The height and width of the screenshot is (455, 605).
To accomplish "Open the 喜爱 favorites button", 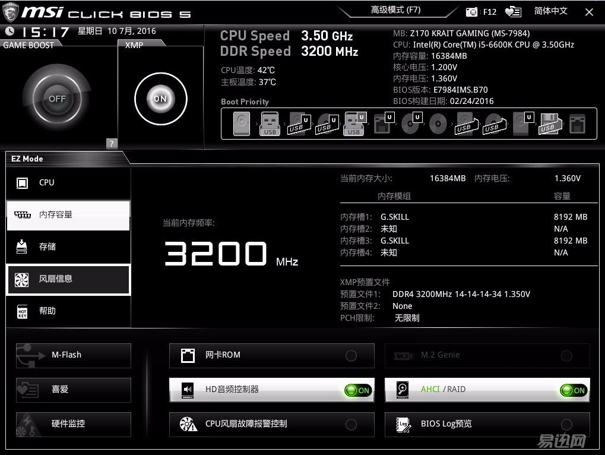I will pos(73,390).
